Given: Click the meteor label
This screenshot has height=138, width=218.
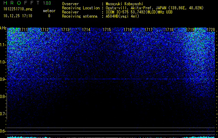Looking at the screenshot, I should pyautogui.click(x=49, y=11).
